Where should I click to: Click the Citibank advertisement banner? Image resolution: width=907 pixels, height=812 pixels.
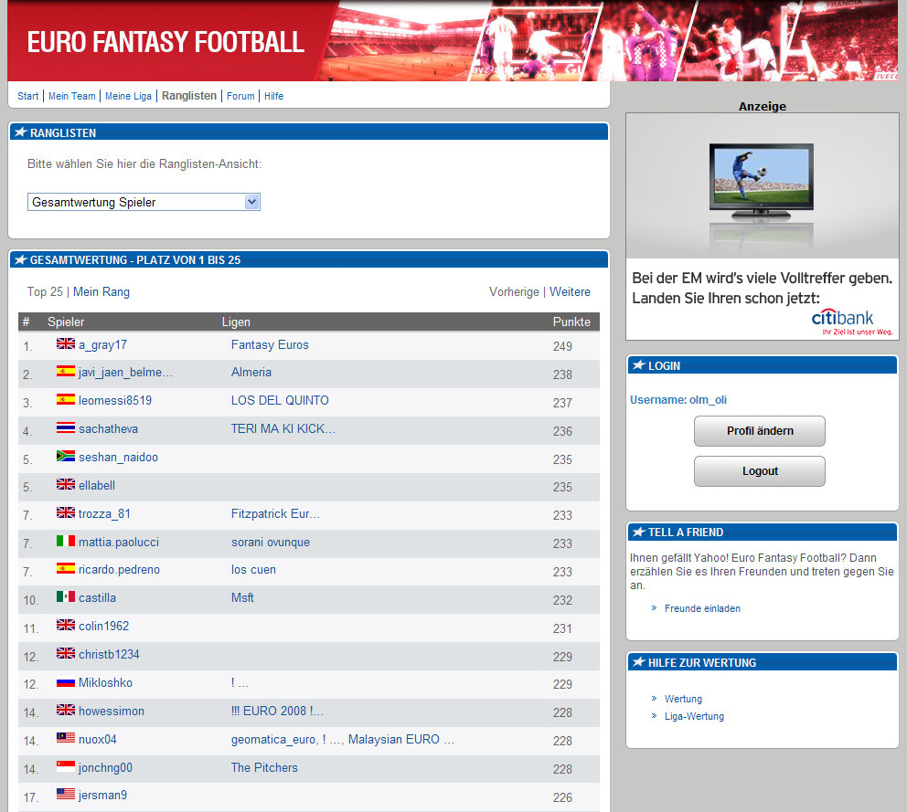[763, 227]
